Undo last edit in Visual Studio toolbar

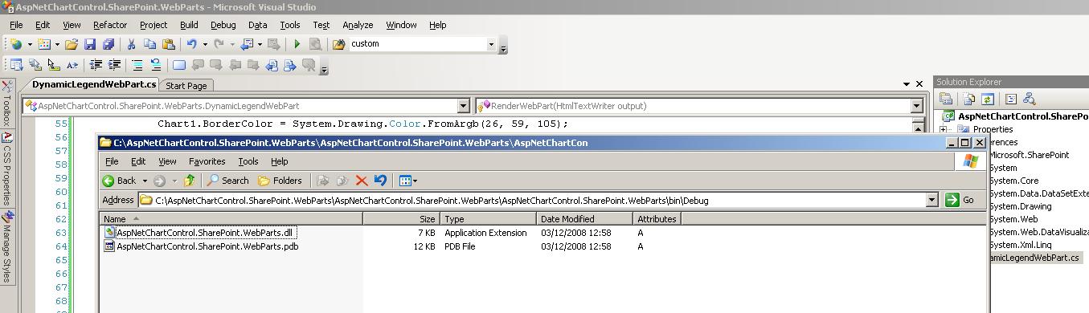coord(191,44)
